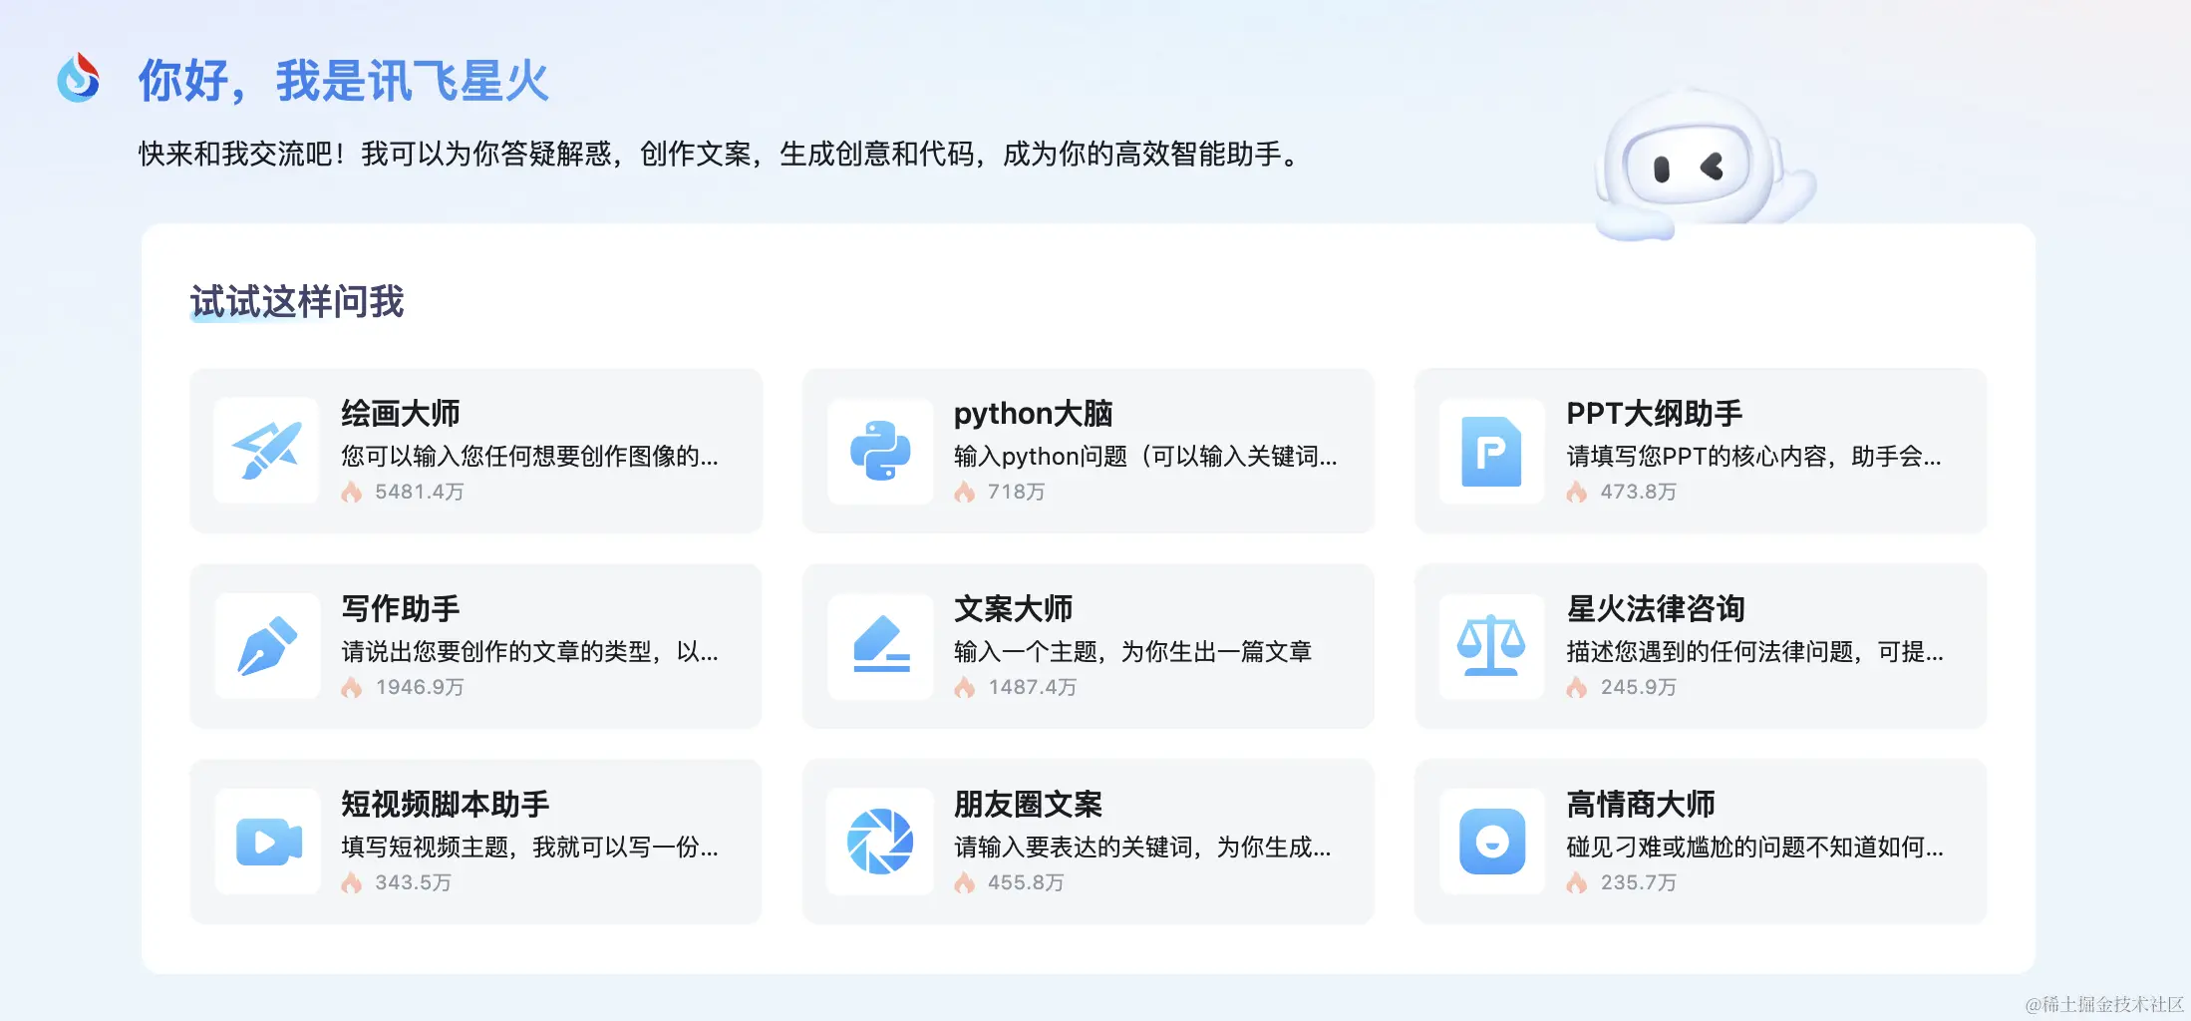Click the flame icon beside 245.9万
2191x1021 pixels.
(1576, 687)
